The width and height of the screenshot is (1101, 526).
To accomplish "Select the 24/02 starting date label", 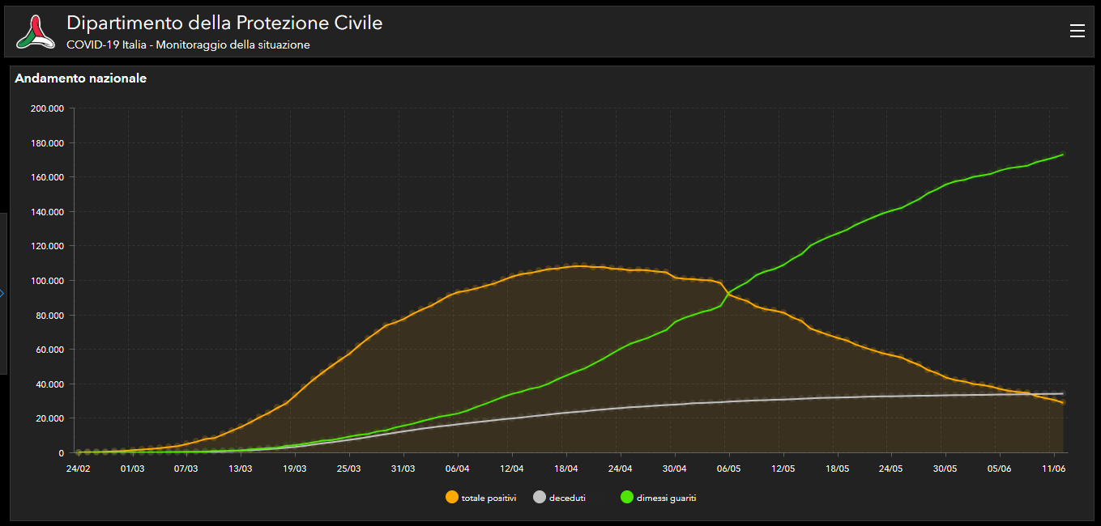I will pyautogui.click(x=78, y=469).
